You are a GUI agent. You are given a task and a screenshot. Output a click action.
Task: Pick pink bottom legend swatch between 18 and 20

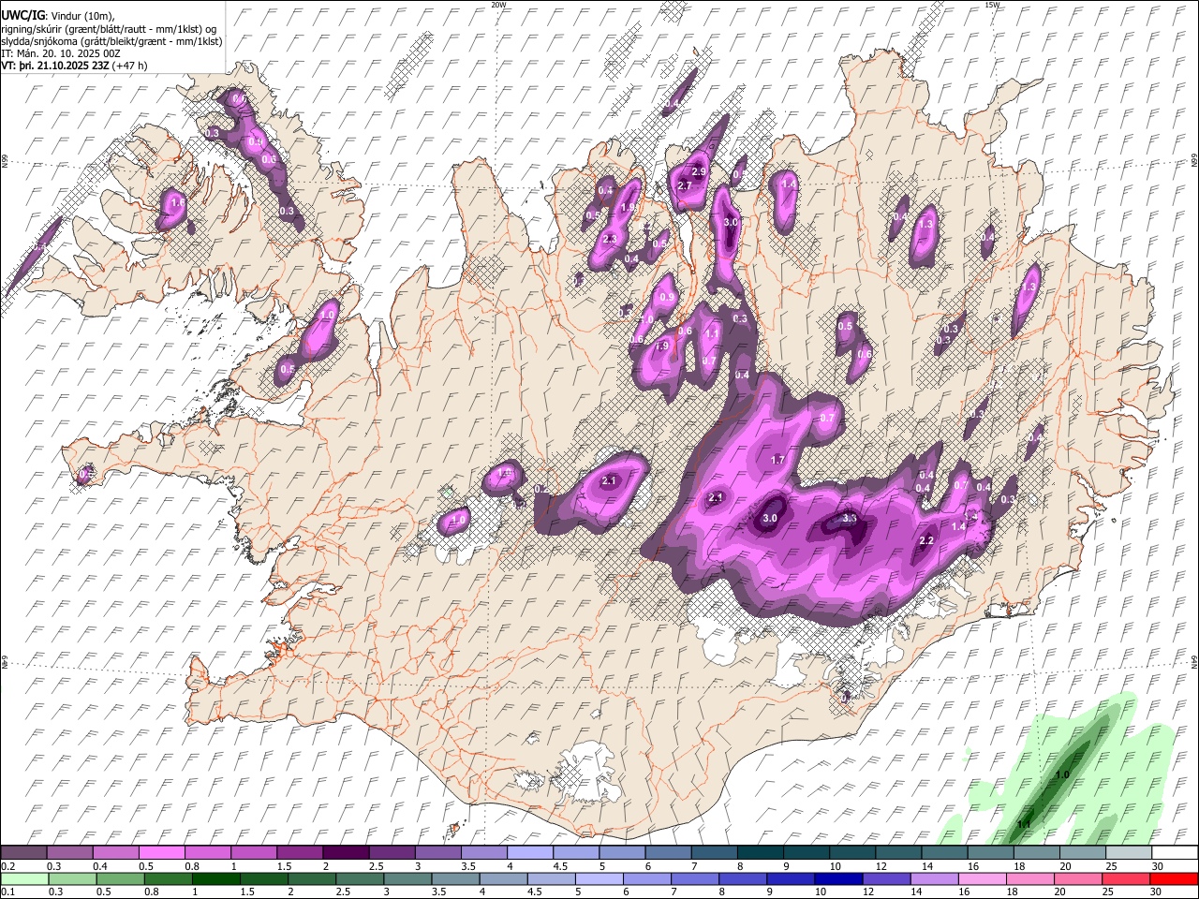(1029, 878)
